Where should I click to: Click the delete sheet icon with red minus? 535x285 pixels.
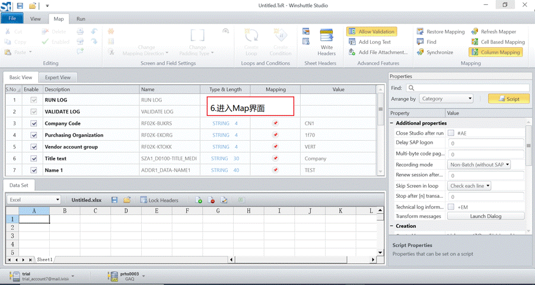(211, 200)
